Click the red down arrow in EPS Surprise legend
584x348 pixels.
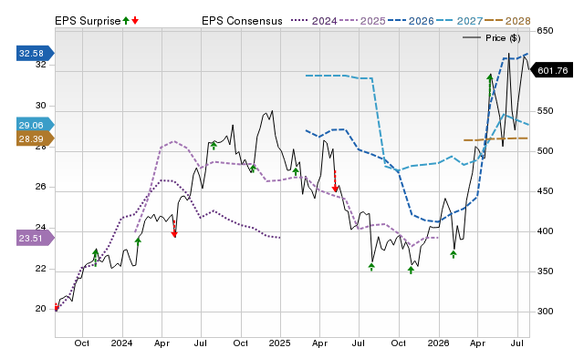pyautogui.click(x=135, y=21)
